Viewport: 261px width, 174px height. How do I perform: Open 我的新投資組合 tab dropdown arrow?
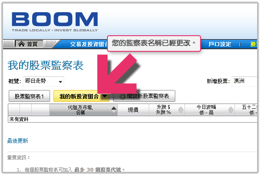pos(105,96)
